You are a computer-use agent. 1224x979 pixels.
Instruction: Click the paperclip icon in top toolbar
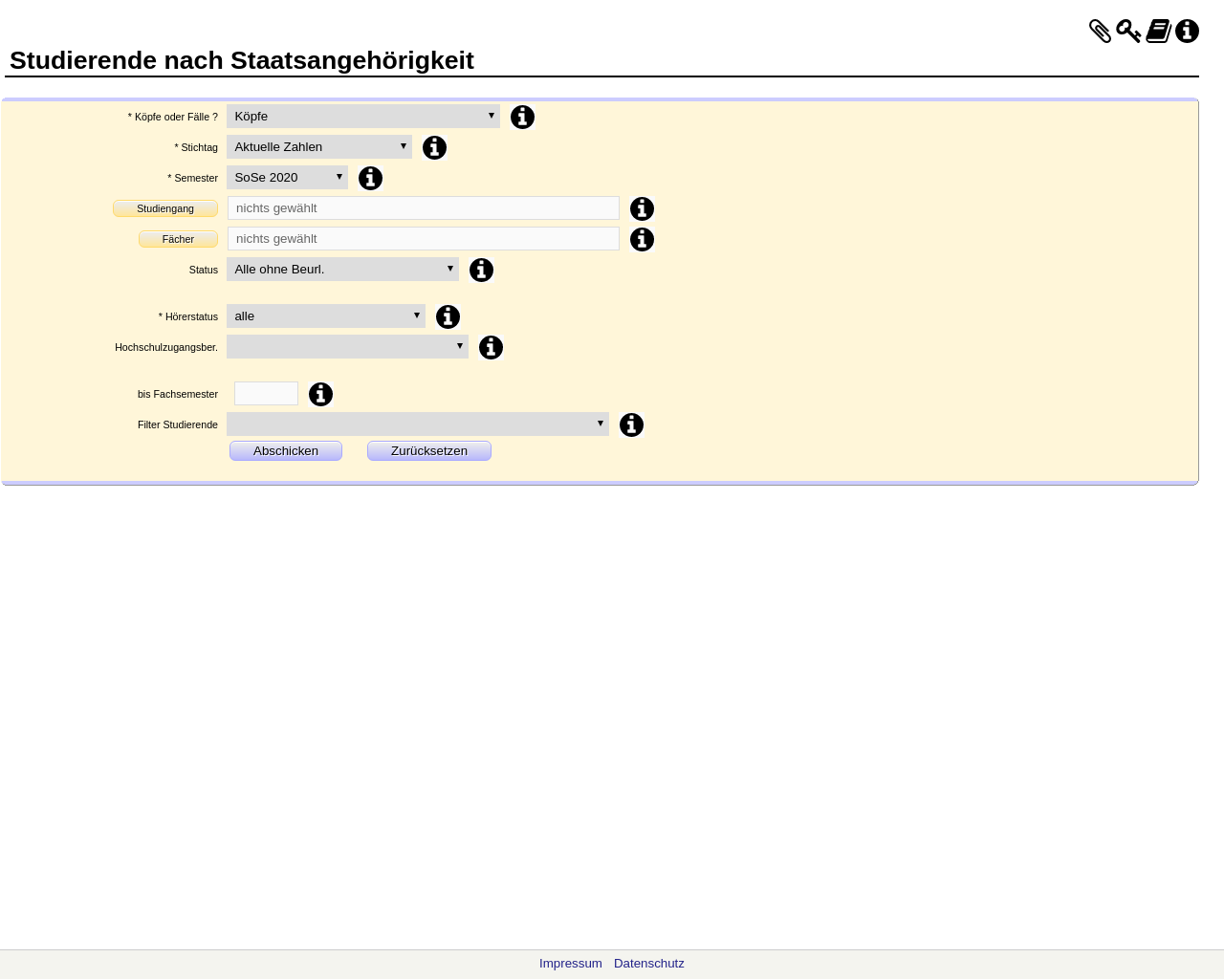tap(1100, 32)
